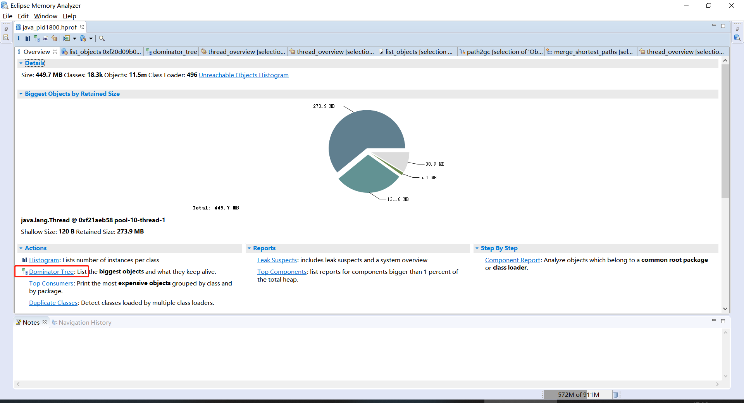
Task: Open the Top Components report link
Action: pyautogui.click(x=282, y=272)
